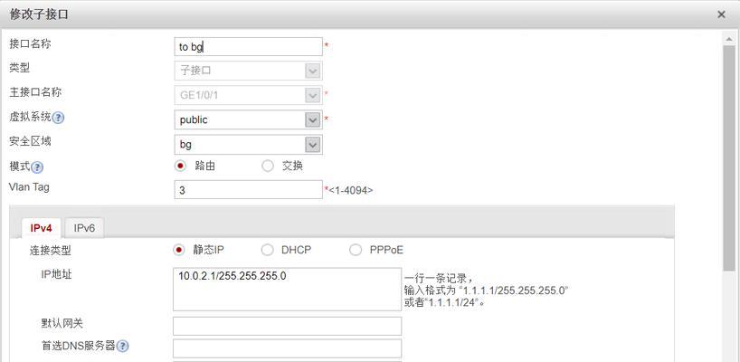Switch to the IPv6 tab
Image resolution: width=740 pixels, height=362 pixels.
coord(84,228)
